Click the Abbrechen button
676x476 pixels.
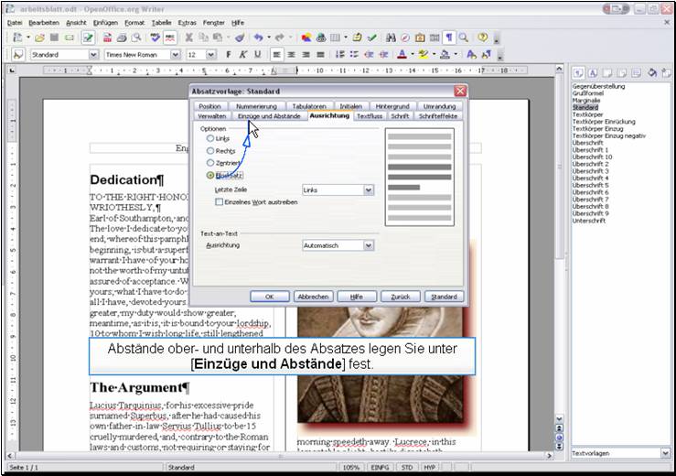point(313,297)
